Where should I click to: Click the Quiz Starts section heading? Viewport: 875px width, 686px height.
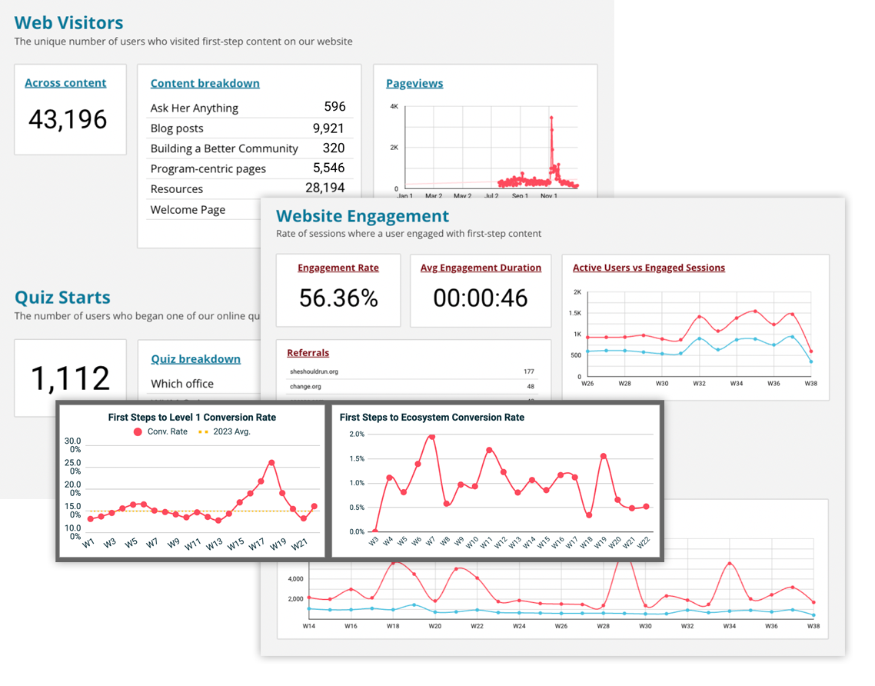[62, 297]
